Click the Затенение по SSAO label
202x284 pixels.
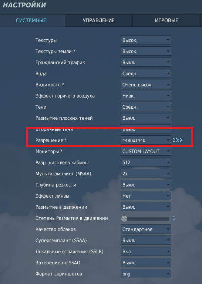[58, 262]
